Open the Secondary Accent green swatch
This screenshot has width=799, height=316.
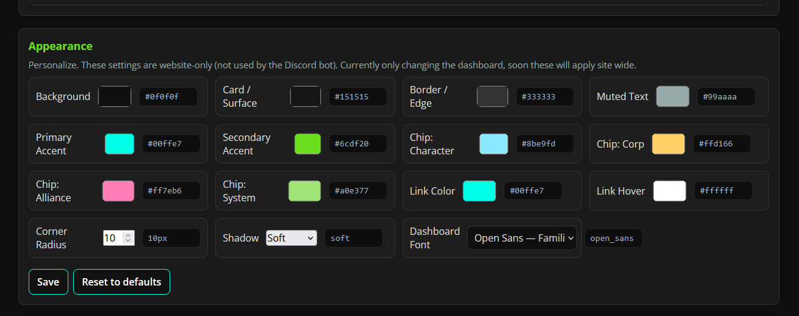(x=307, y=144)
